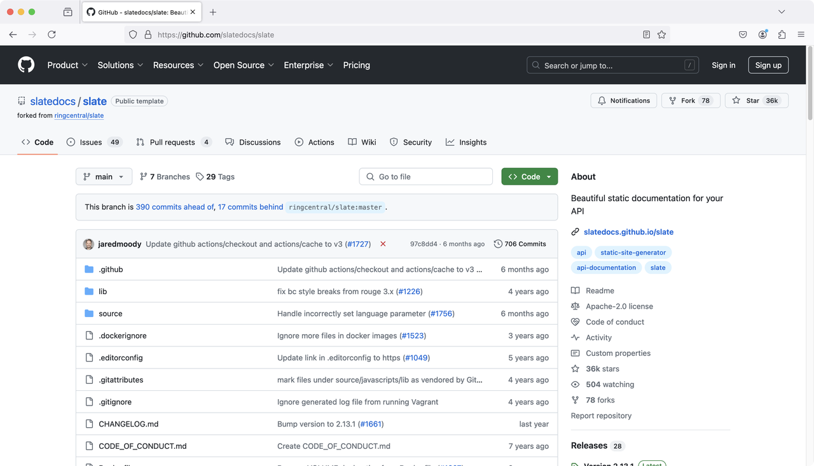
Task: Switch to the Actions tab
Action: point(314,142)
